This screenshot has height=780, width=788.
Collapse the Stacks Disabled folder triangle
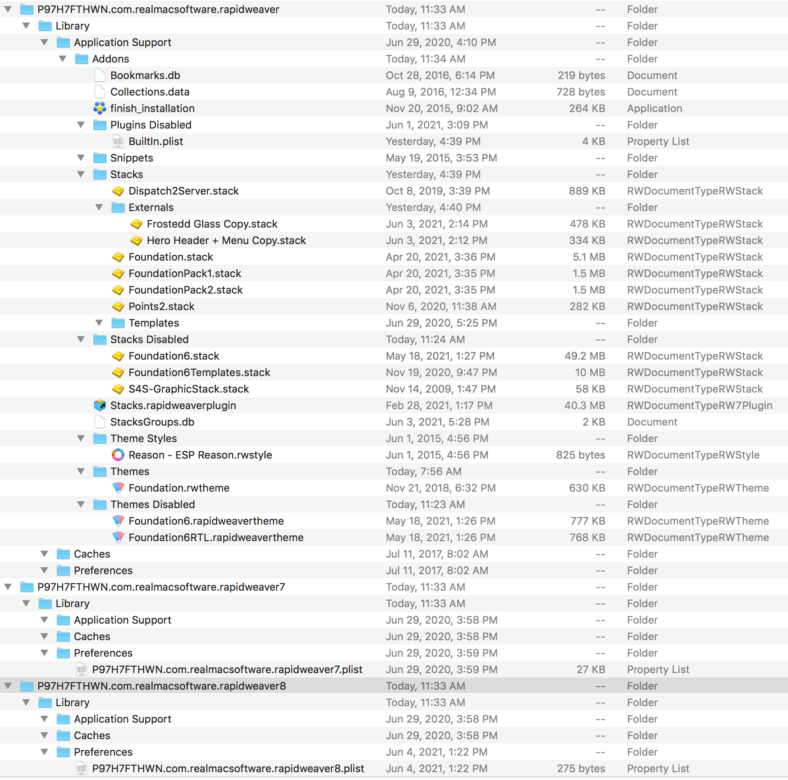[x=81, y=339]
